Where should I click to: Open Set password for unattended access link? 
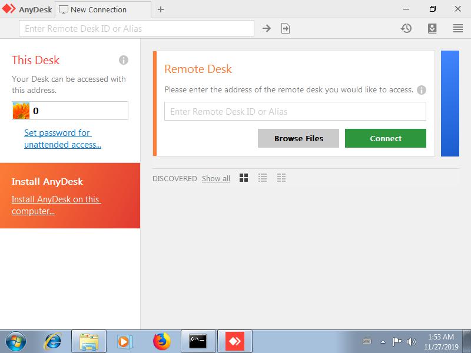point(62,139)
